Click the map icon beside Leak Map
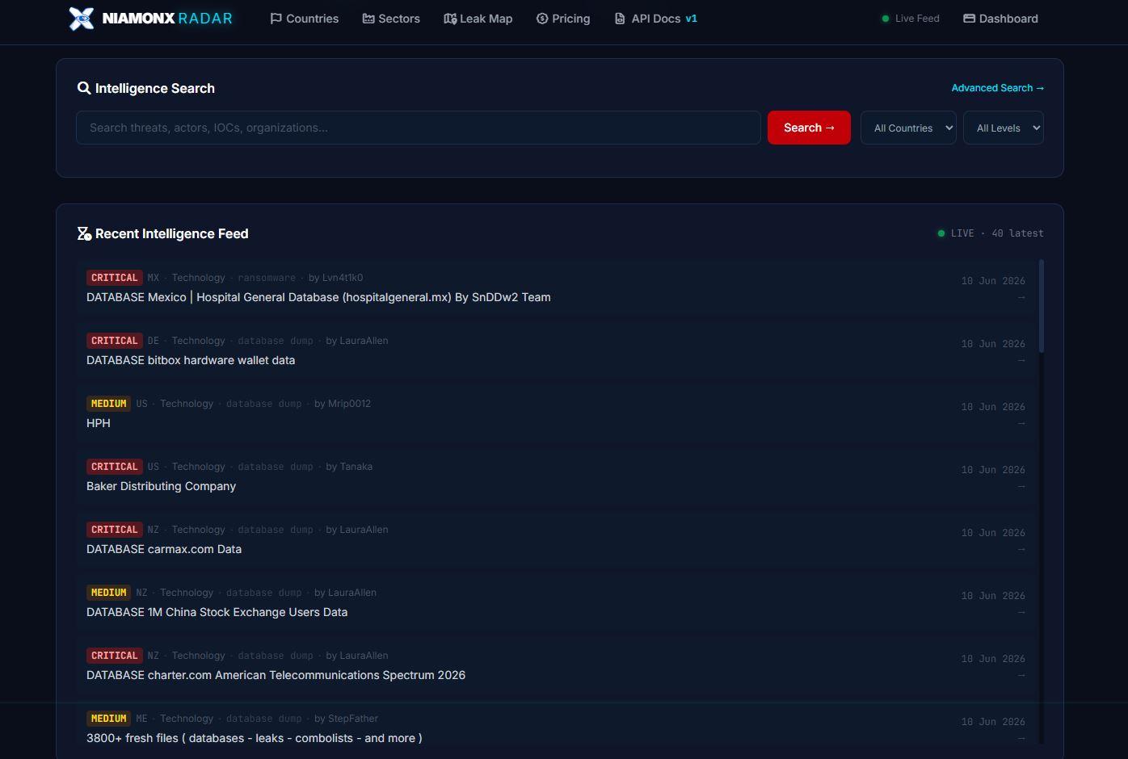This screenshot has width=1128, height=759. coord(450,18)
